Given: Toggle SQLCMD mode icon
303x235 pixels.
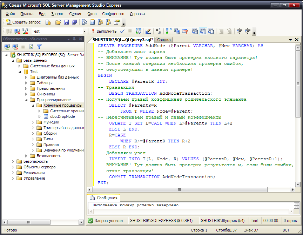Looking at the screenshot, I should pyautogui.click(x=185, y=31).
